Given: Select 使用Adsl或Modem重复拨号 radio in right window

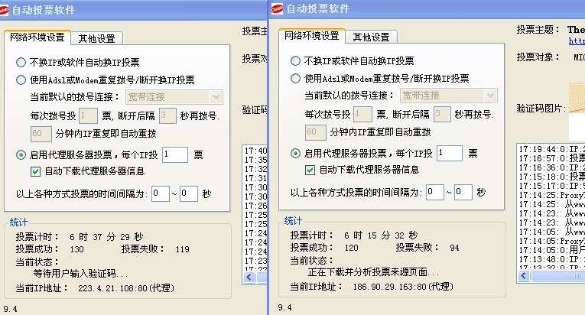Looking at the screenshot, I should click(x=295, y=79).
